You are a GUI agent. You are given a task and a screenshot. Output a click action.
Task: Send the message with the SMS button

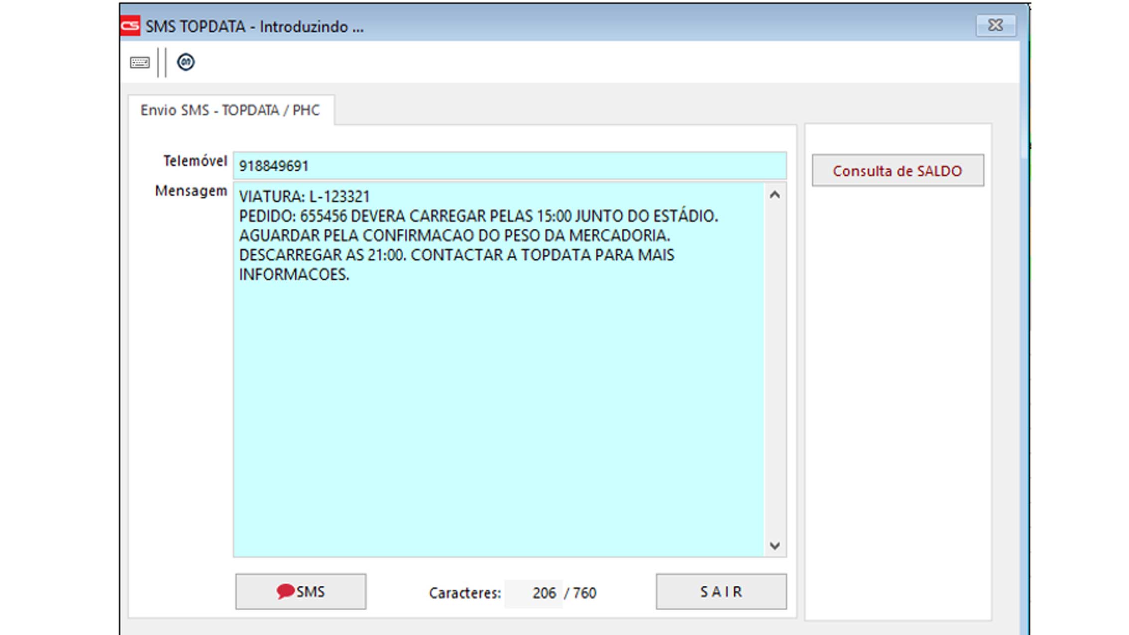(x=301, y=592)
